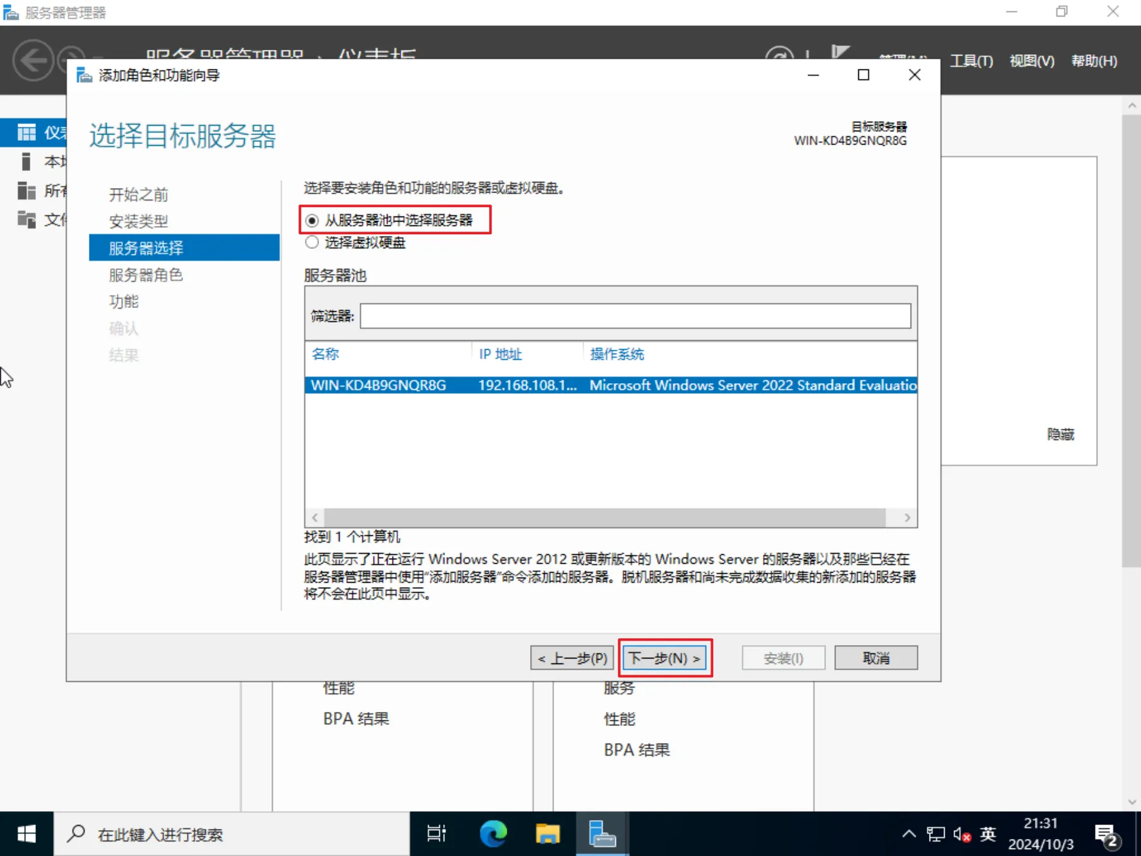The width and height of the screenshot is (1141, 856).
Task: Click BPA 结果 in the right dashboard tile
Action: coord(636,750)
